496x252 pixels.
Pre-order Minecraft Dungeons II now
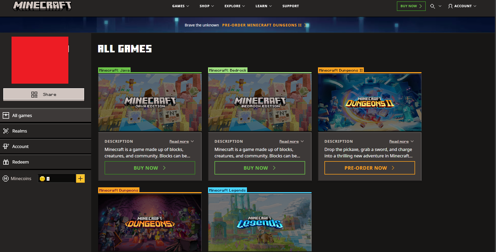click(x=370, y=168)
